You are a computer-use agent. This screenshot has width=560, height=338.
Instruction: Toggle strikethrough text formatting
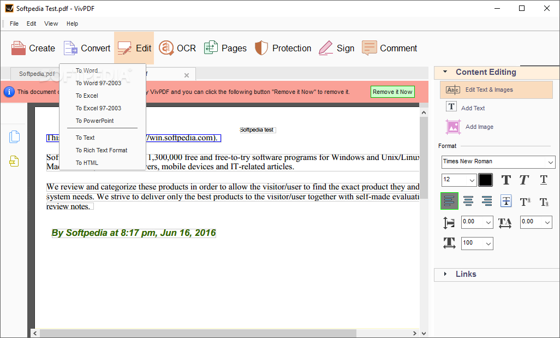tap(506, 201)
